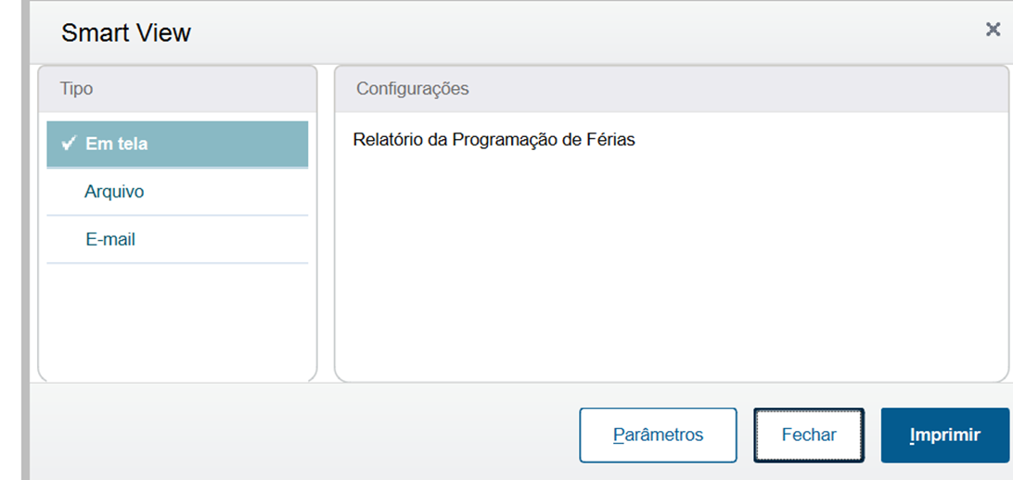Switch the output type to E-mail

110,239
